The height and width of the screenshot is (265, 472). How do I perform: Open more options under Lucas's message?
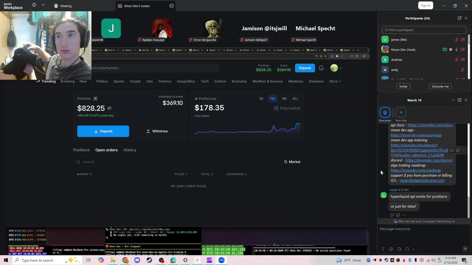pos(404,215)
